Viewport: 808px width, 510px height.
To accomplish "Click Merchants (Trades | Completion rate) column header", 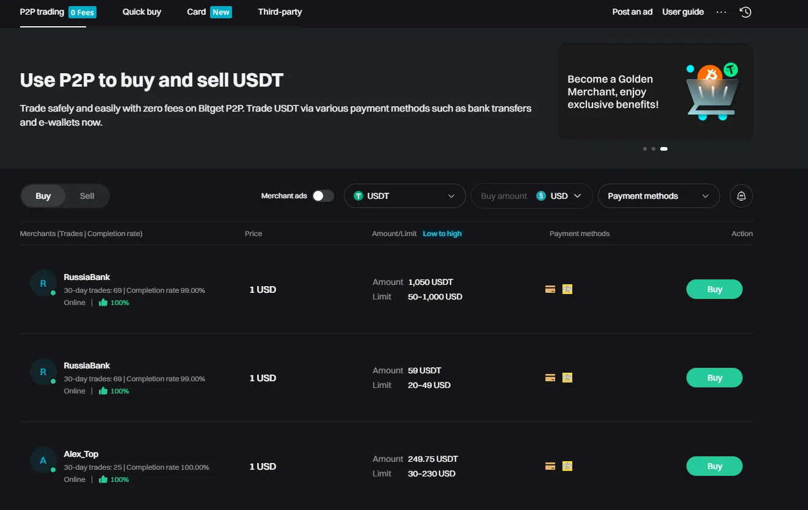I will tap(81, 234).
